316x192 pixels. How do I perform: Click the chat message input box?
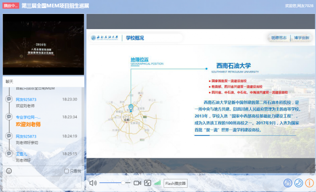tap(44, 182)
